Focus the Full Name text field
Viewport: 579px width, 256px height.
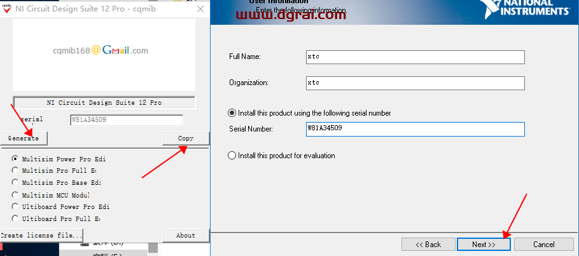415,57
